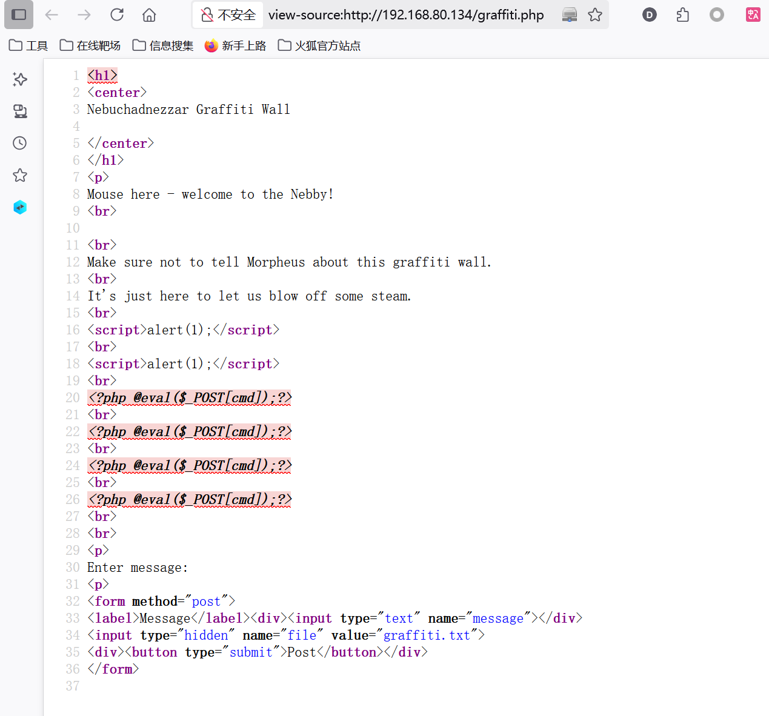Click the closing </h1> tag on line 6

click(x=105, y=160)
